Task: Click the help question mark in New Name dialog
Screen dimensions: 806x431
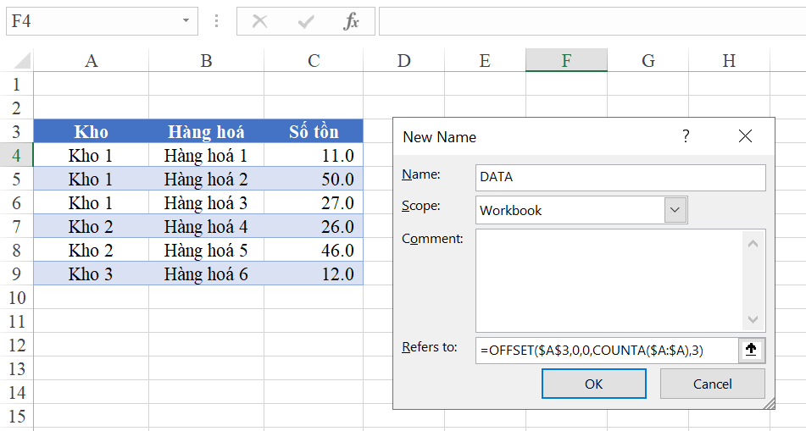Action: tap(685, 136)
